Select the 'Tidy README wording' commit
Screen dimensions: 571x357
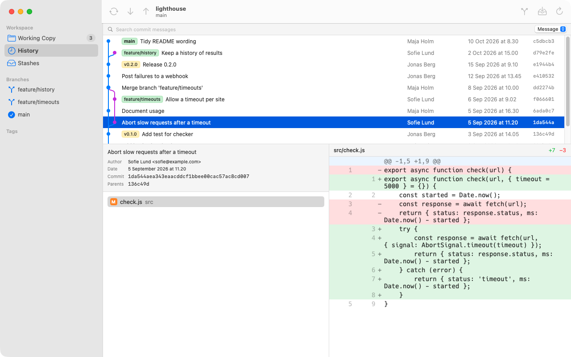334,41
